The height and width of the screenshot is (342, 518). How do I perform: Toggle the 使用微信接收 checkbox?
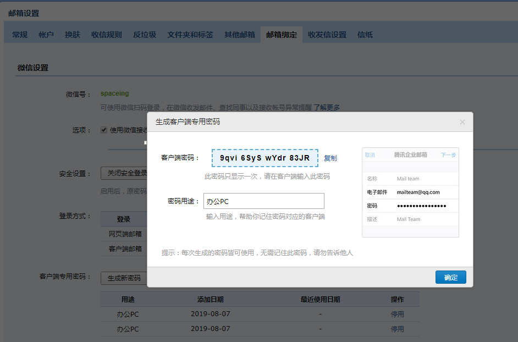tap(104, 130)
